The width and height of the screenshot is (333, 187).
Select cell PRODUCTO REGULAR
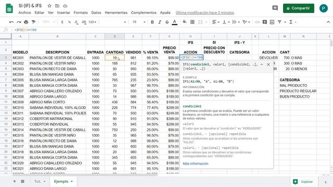point(298,91)
